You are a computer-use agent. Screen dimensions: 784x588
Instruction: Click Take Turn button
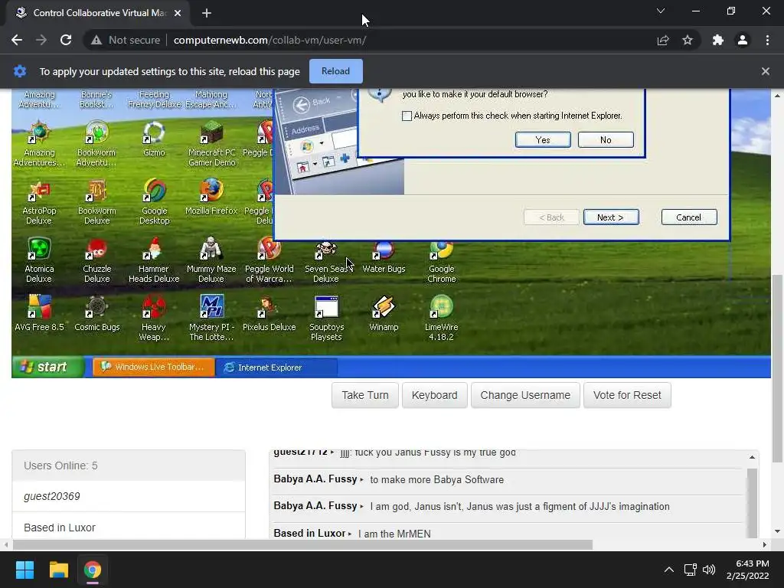[x=365, y=395]
